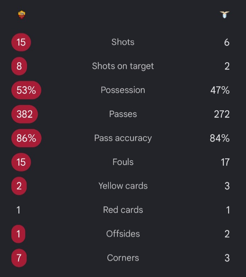Click the Offsides stat label
The image size is (246, 277).
123,234
